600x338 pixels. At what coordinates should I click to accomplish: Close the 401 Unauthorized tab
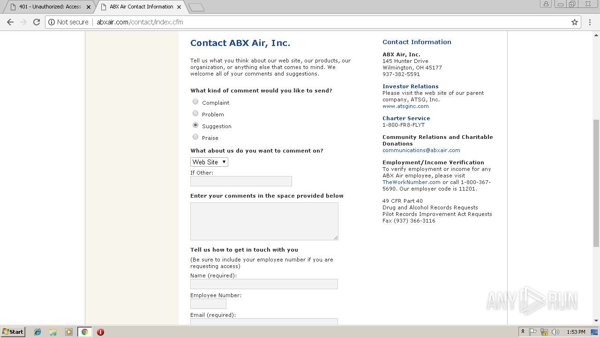pos(89,7)
